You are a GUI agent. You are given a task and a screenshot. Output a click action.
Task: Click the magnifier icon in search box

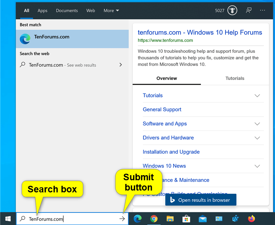click(23, 218)
